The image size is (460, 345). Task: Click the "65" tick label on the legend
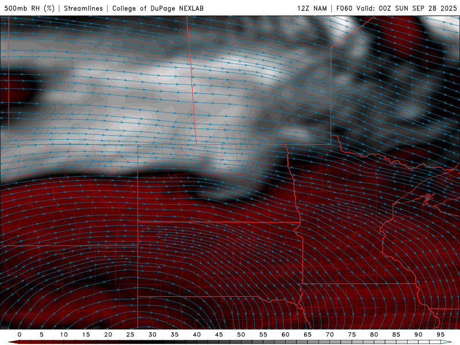tap(308, 335)
